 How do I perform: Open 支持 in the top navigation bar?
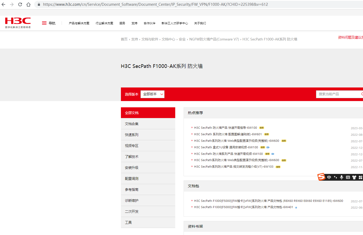click(134, 23)
